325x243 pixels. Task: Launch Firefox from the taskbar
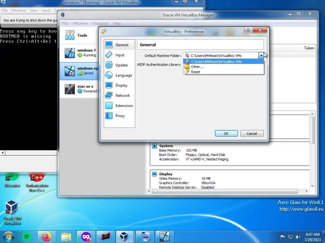click(x=46, y=237)
